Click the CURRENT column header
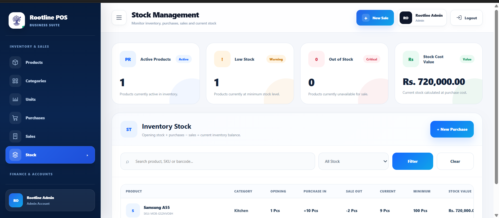The width and height of the screenshot is (499, 218). click(x=388, y=191)
